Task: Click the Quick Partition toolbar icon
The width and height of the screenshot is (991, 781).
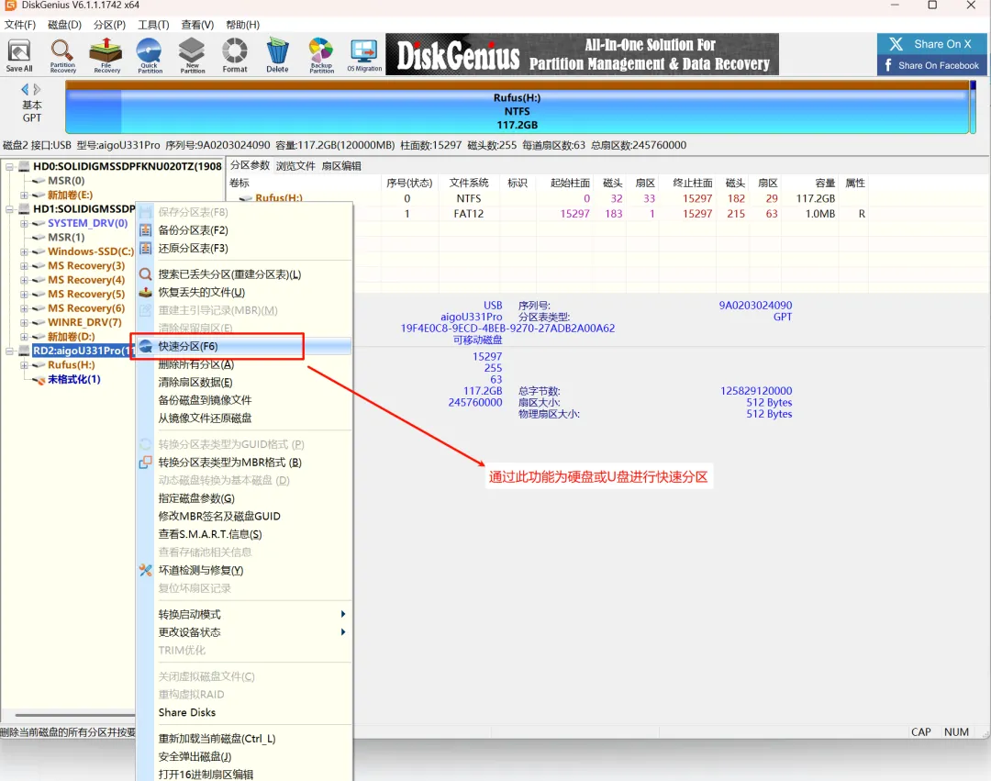Action: [x=150, y=55]
